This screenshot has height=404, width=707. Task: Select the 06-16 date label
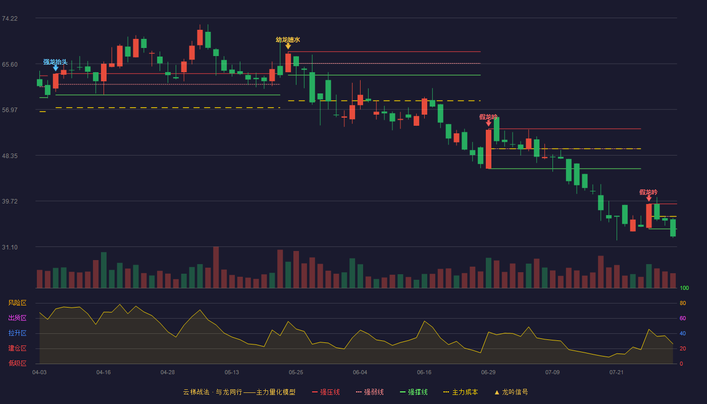(x=424, y=372)
